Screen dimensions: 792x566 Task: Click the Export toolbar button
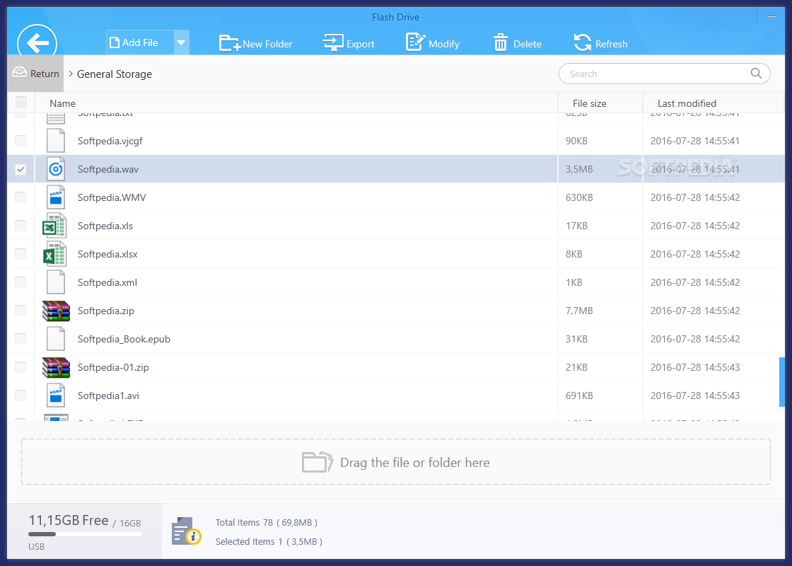click(349, 43)
